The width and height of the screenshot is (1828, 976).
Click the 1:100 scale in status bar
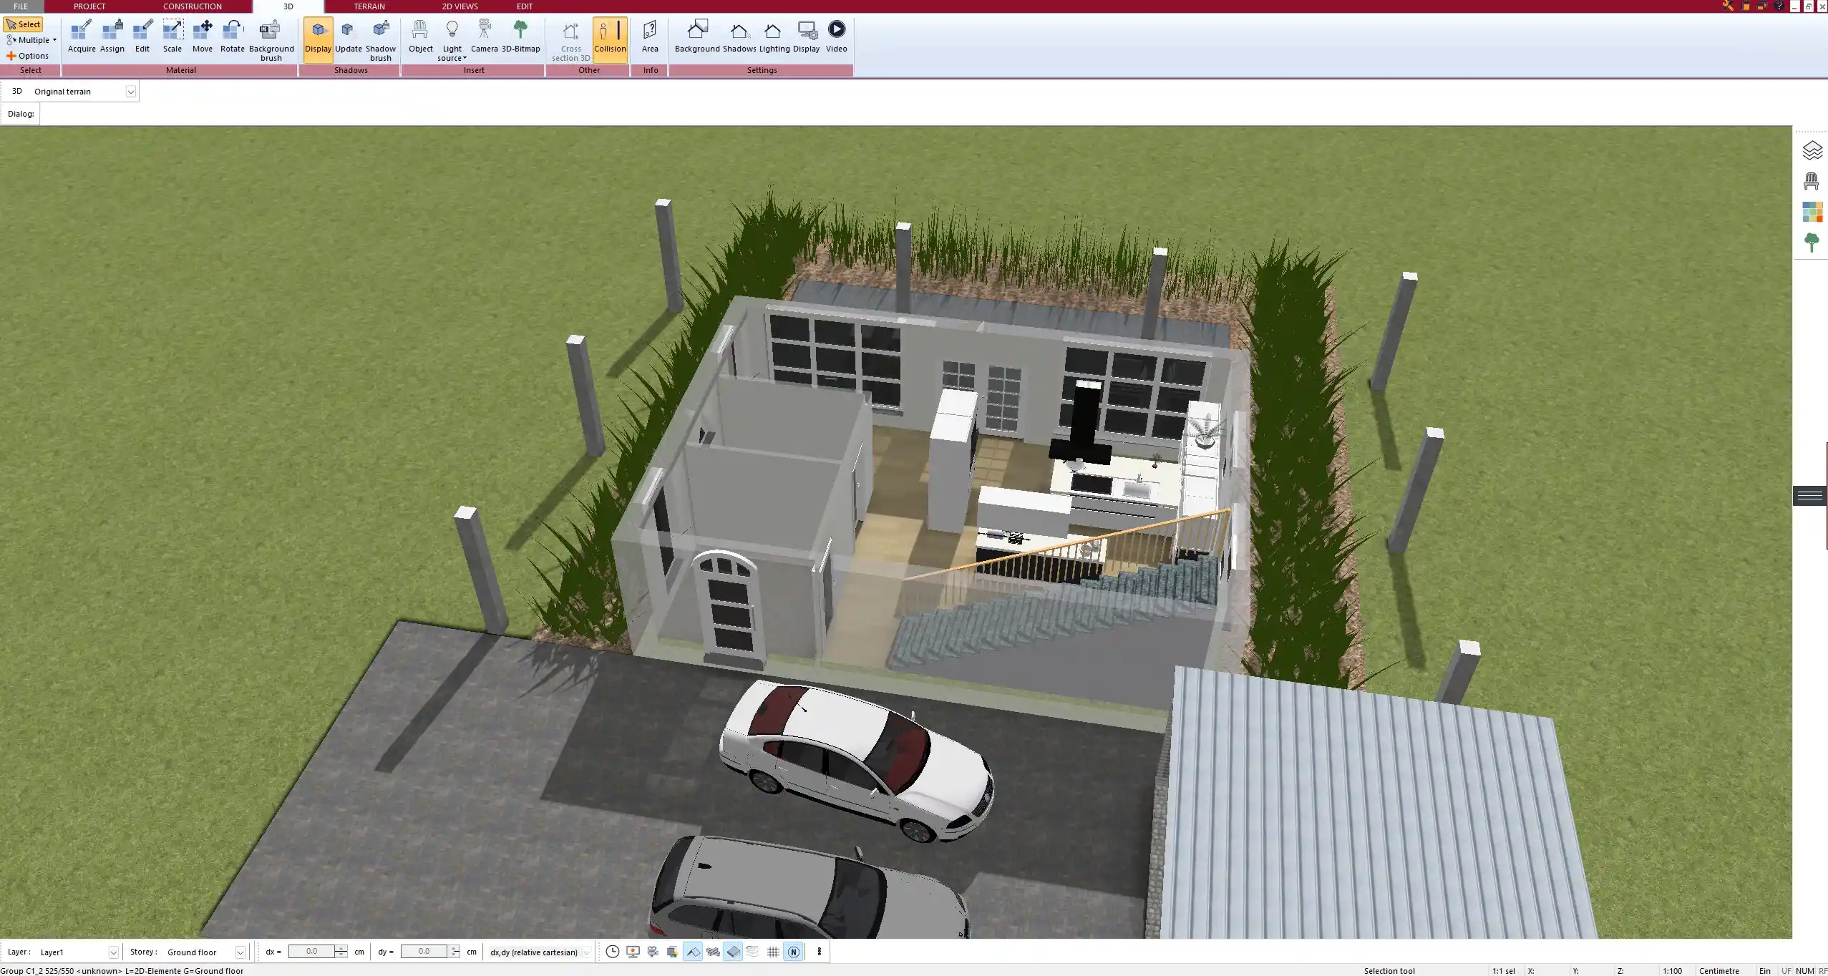click(1673, 971)
